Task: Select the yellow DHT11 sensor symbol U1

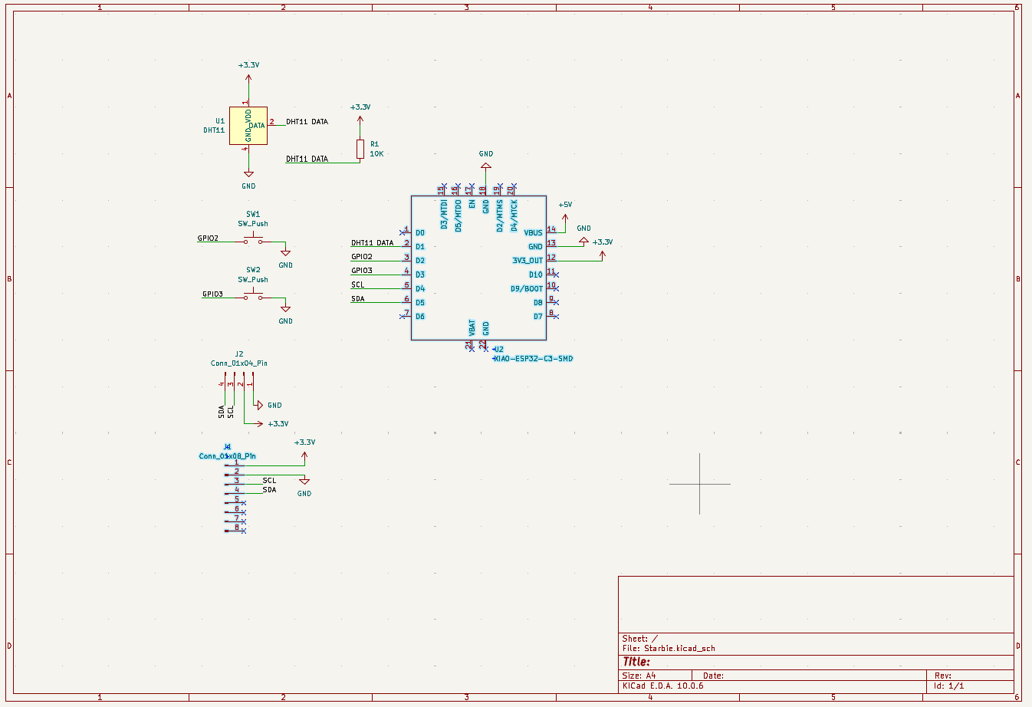Action: pos(248,126)
